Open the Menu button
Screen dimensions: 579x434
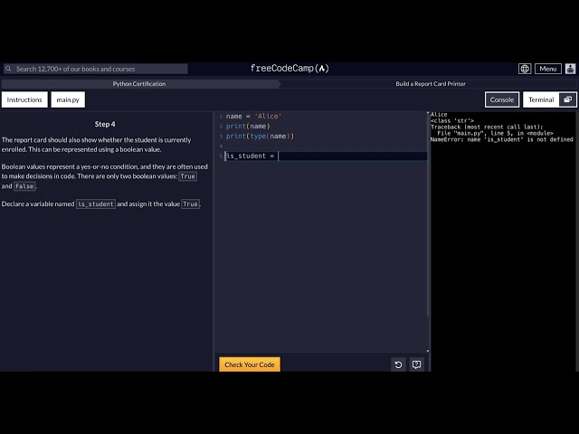[x=547, y=69]
